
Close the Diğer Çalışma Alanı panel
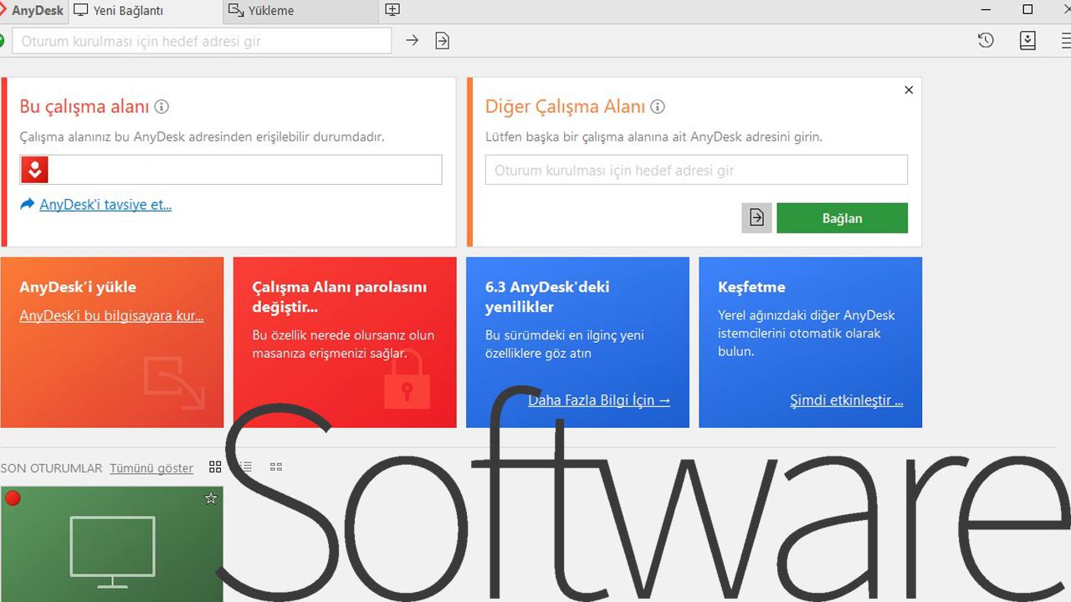(x=909, y=90)
